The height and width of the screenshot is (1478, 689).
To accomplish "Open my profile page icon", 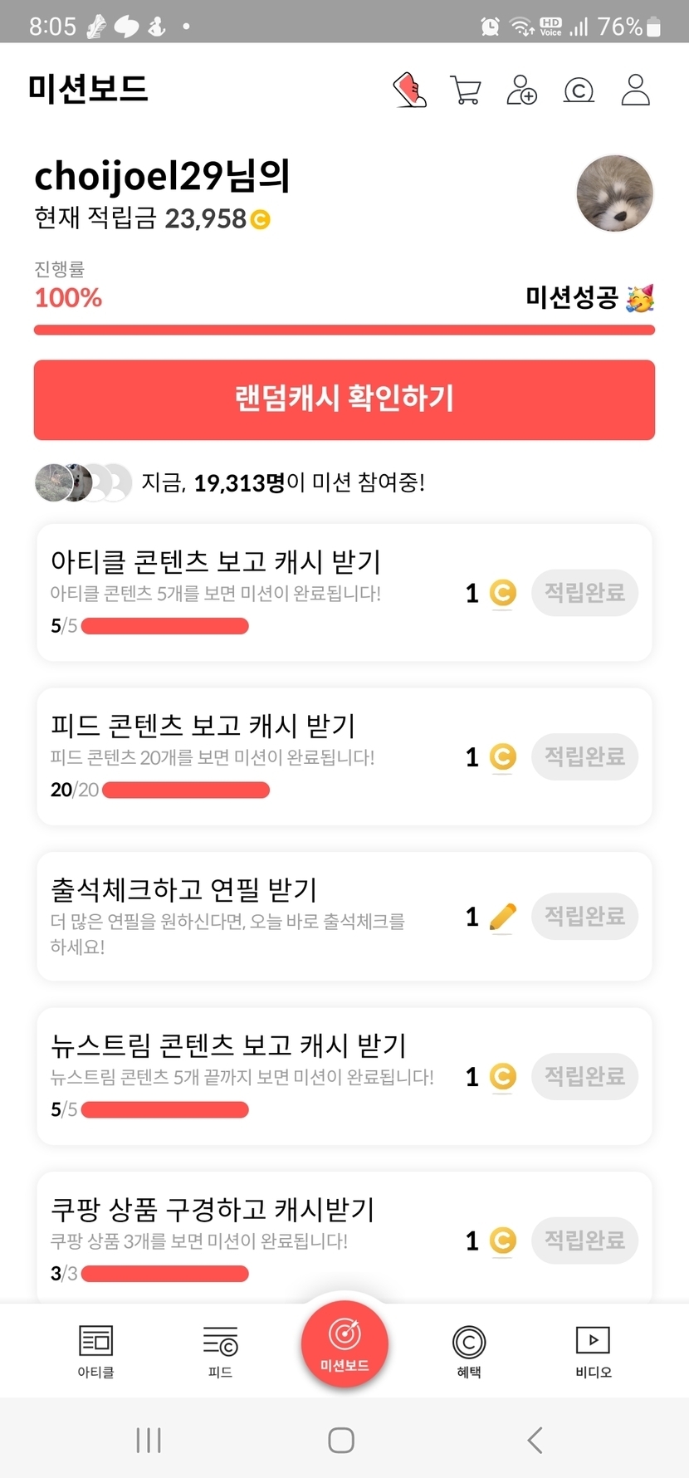I will tap(636, 90).
